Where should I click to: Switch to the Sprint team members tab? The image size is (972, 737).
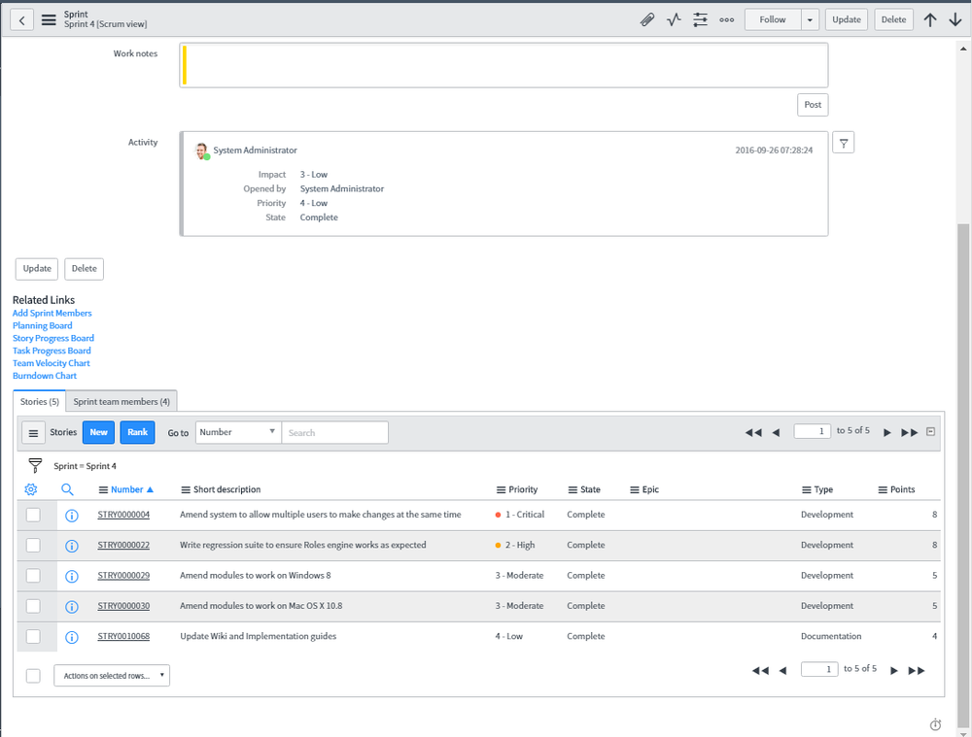121,400
